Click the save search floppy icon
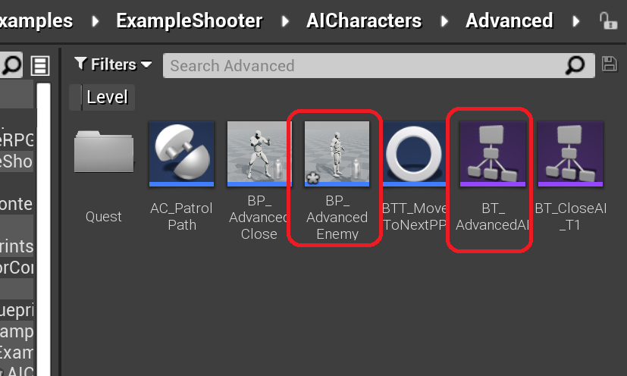This screenshot has height=376, width=627. point(610,64)
